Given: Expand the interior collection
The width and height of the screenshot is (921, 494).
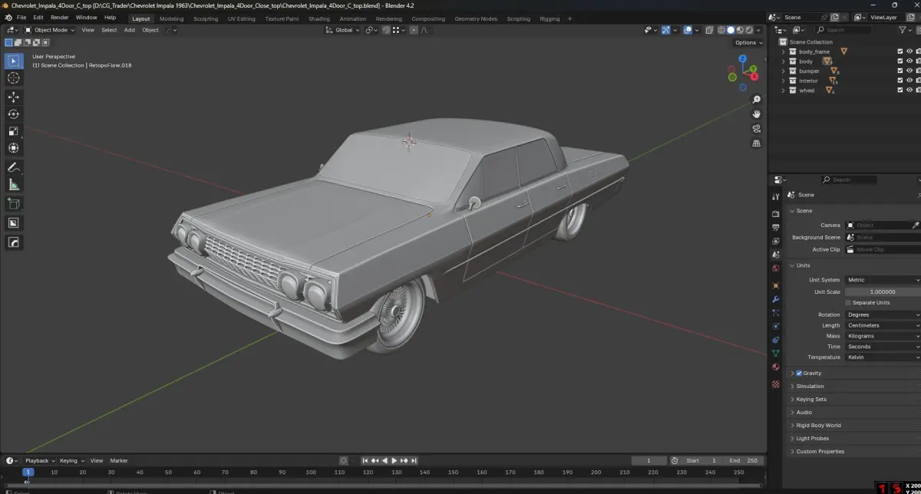Looking at the screenshot, I should [784, 81].
